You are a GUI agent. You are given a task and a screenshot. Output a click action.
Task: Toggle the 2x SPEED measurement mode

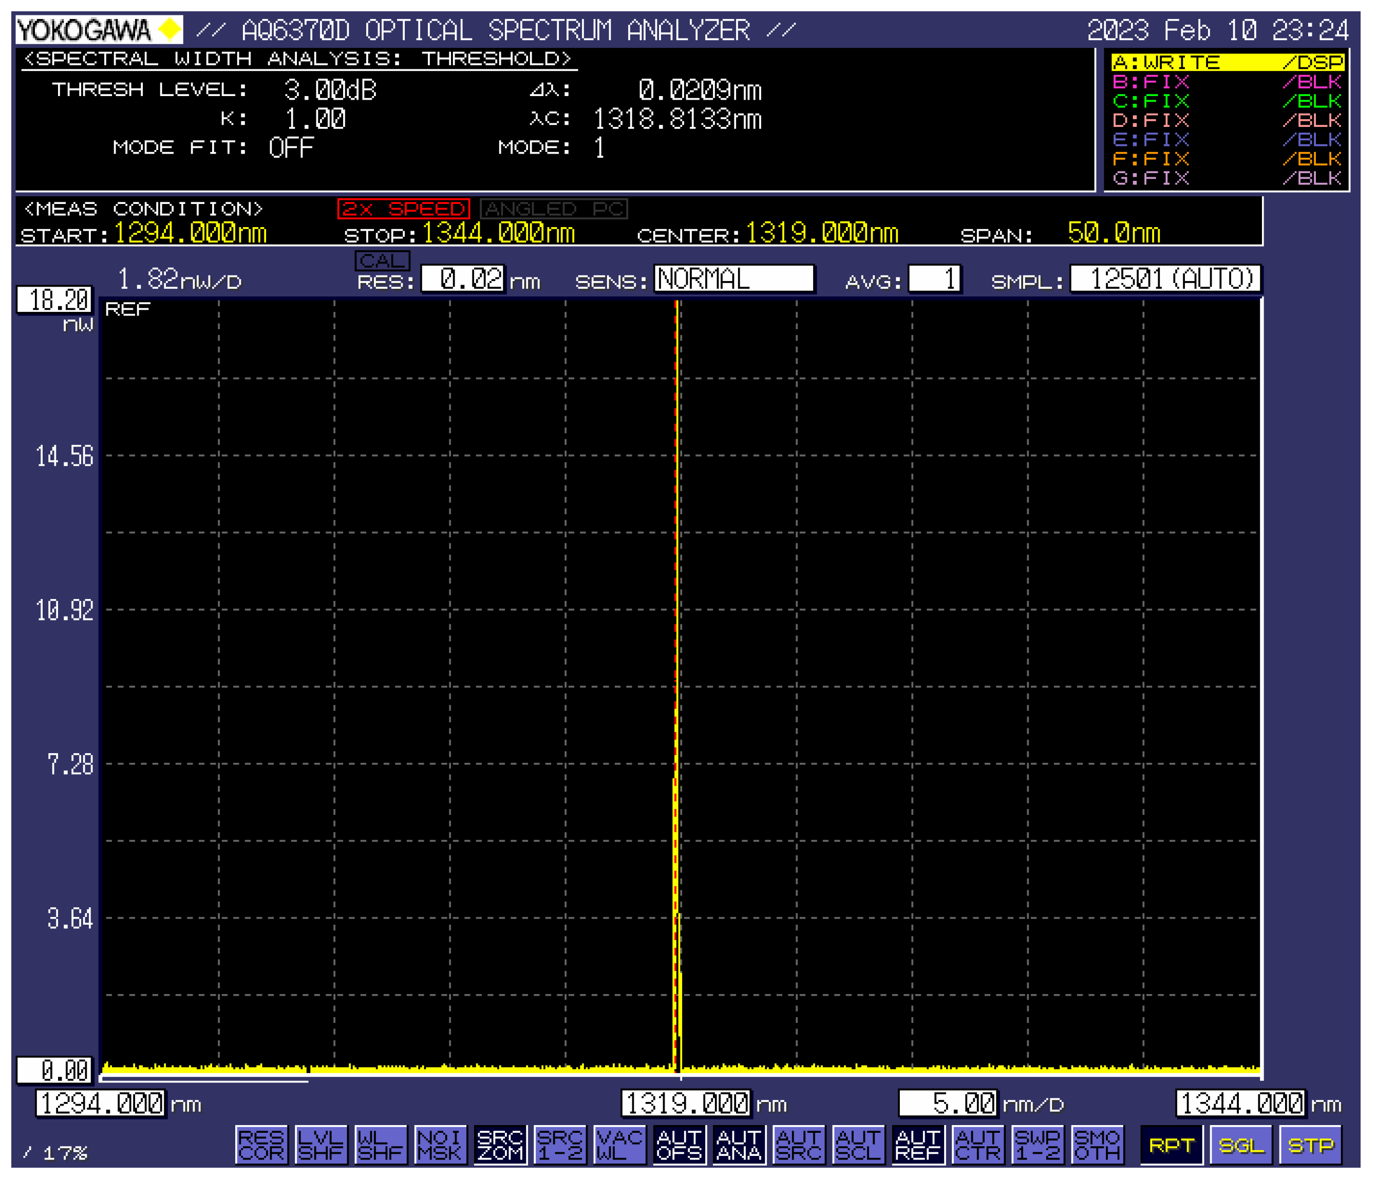(x=405, y=208)
